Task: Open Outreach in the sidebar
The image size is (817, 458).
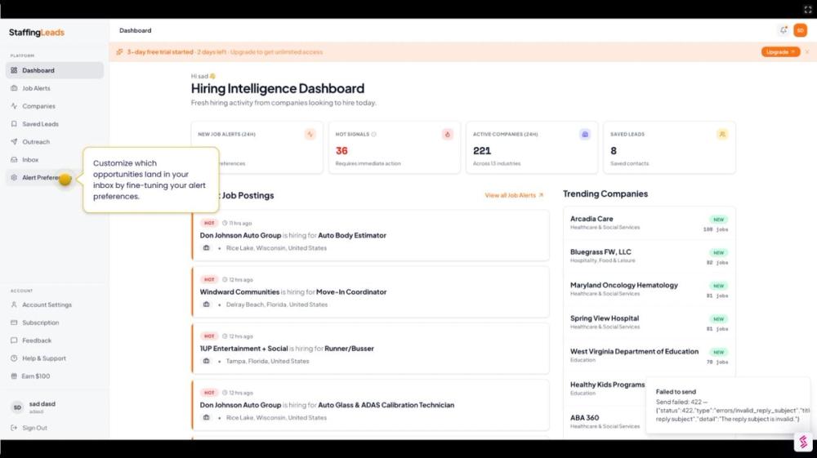Action: point(54,141)
